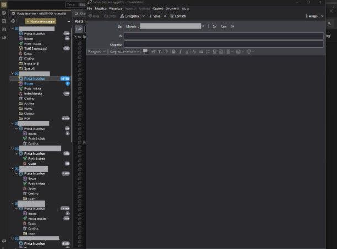Open settings gear in bottom-left corner
The height and width of the screenshot is (249, 337).
pyautogui.click(x=4, y=241)
